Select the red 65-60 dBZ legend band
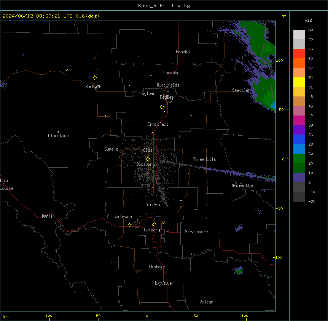Viewport: 328px width, 321px height. (299, 54)
